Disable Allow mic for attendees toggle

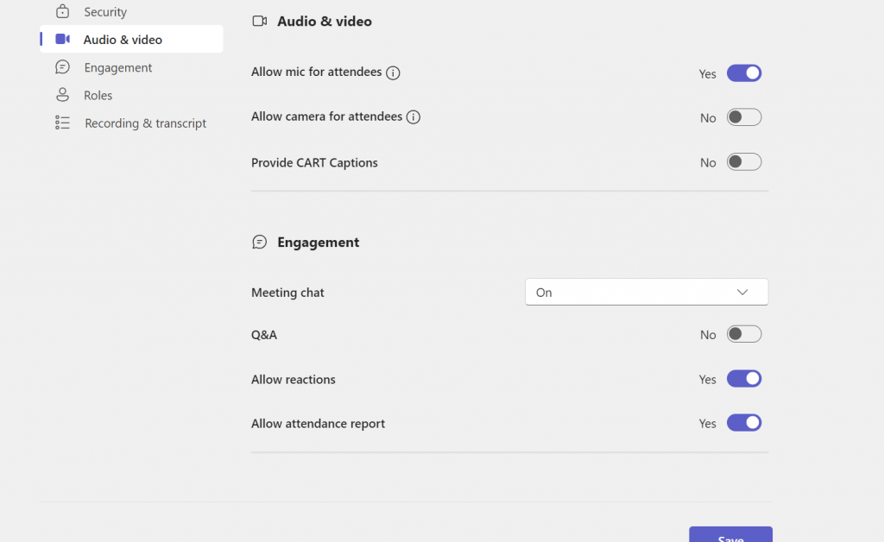point(743,73)
